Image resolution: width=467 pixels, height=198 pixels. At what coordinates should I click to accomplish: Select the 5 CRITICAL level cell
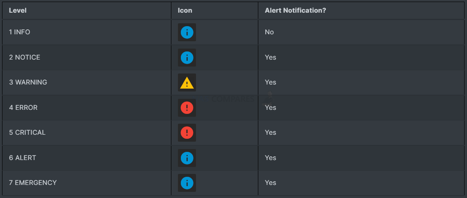click(87, 133)
